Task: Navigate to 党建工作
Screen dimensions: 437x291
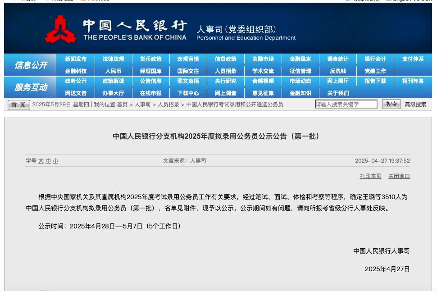Action: (375, 71)
